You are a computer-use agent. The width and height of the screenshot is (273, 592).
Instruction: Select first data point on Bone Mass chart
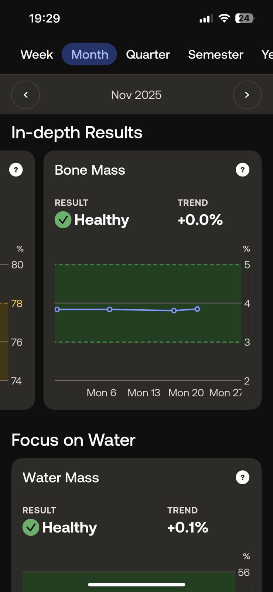click(57, 309)
